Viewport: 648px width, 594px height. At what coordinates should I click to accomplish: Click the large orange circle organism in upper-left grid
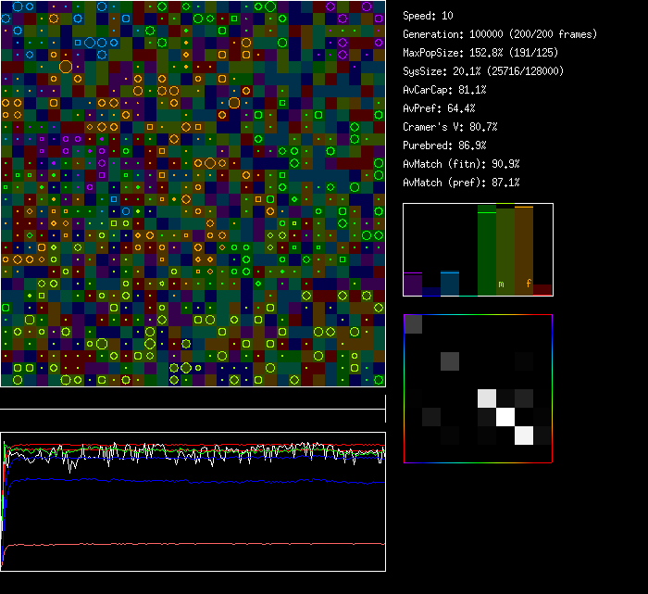click(x=66, y=66)
